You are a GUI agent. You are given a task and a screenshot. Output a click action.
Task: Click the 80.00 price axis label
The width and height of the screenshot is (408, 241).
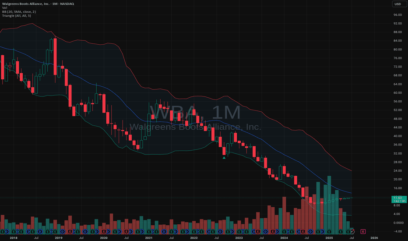(397, 50)
